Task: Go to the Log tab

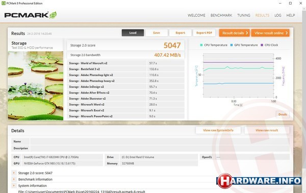Action: click(278, 15)
